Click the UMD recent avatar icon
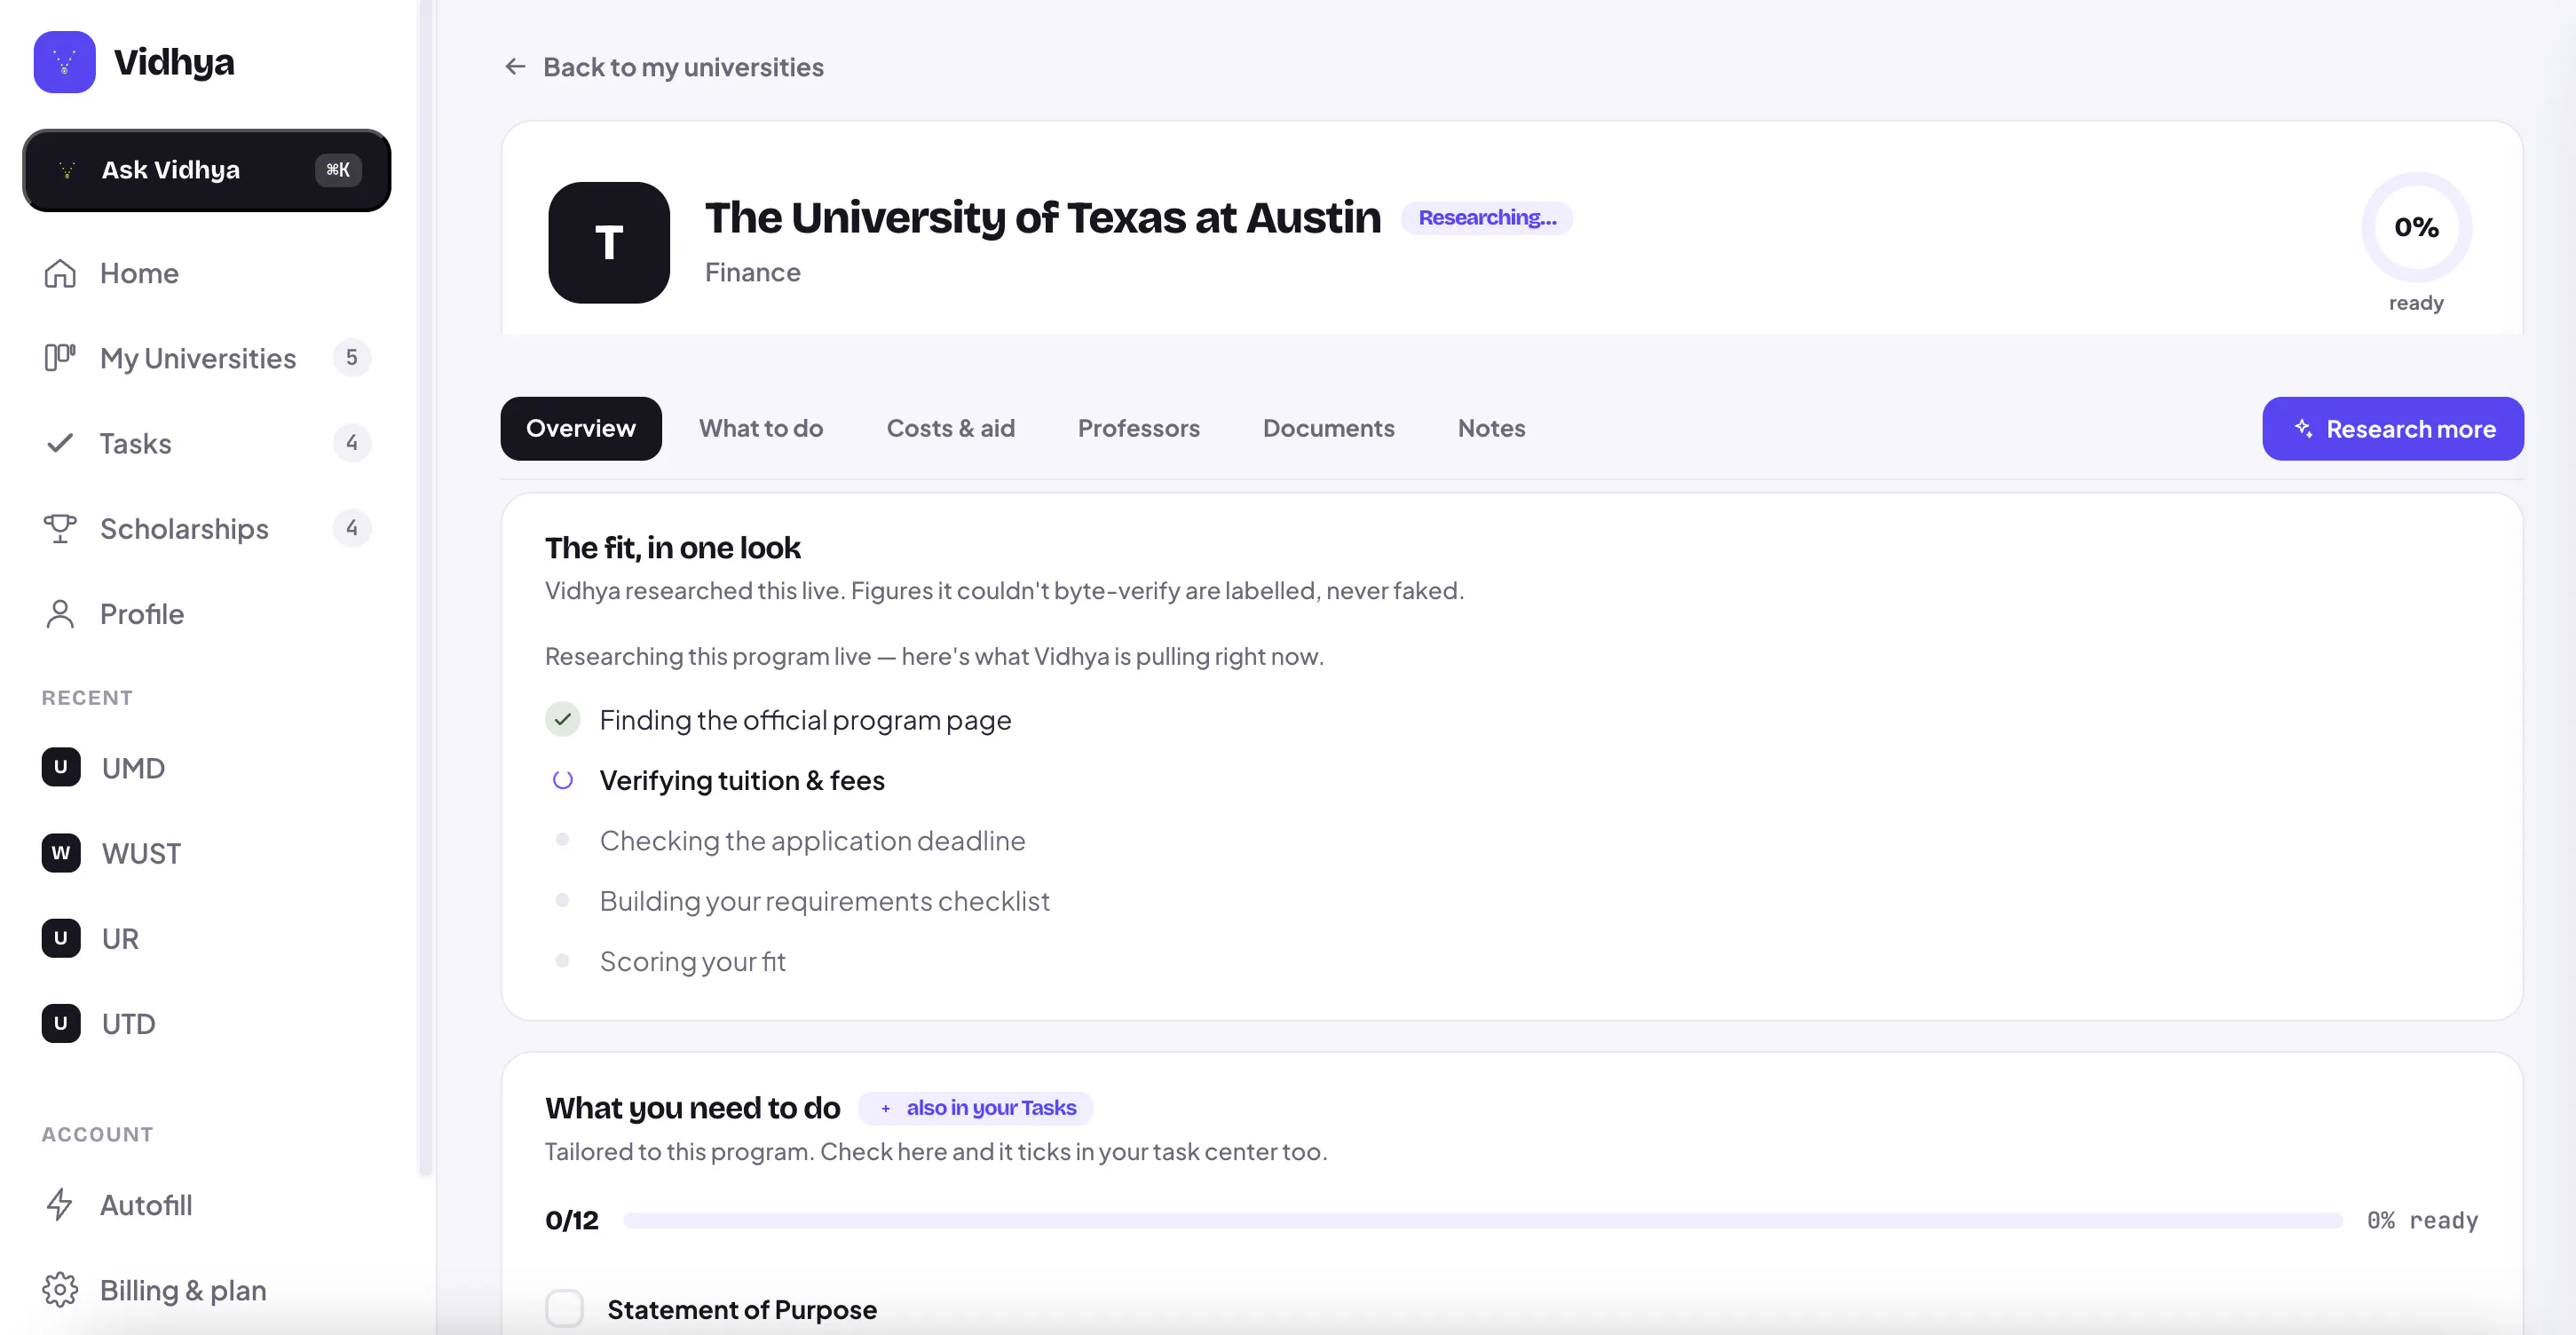The image size is (2576, 1335). coord(61,767)
